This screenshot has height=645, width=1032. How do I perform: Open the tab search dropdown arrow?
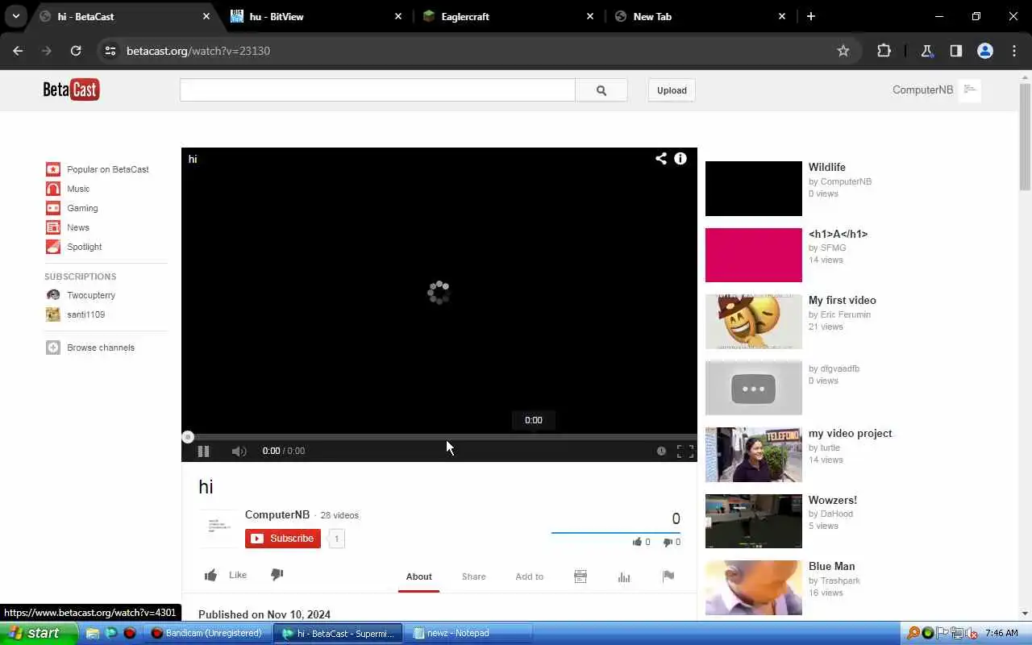pos(15,16)
